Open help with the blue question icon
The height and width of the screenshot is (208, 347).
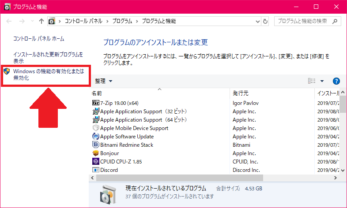(336, 81)
